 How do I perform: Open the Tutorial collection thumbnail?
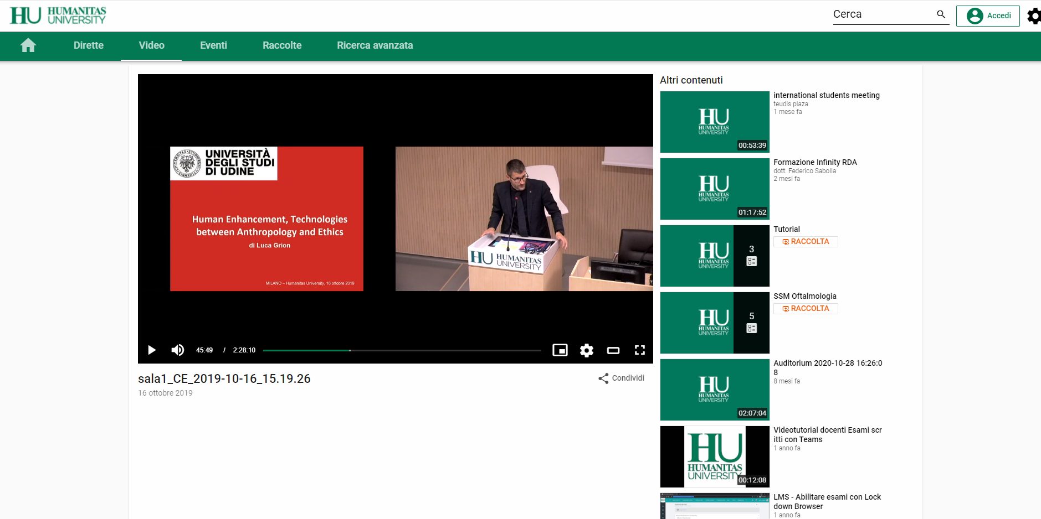[715, 256]
